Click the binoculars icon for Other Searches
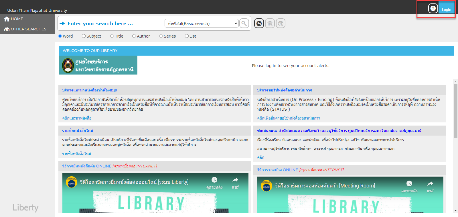This screenshot has height=217, width=458. (7, 29)
